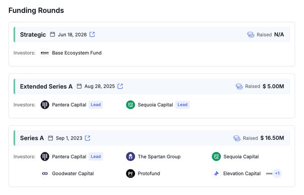This screenshot has height=195, width=304.
Task: Click the Series A round title
Action: point(32,138)
